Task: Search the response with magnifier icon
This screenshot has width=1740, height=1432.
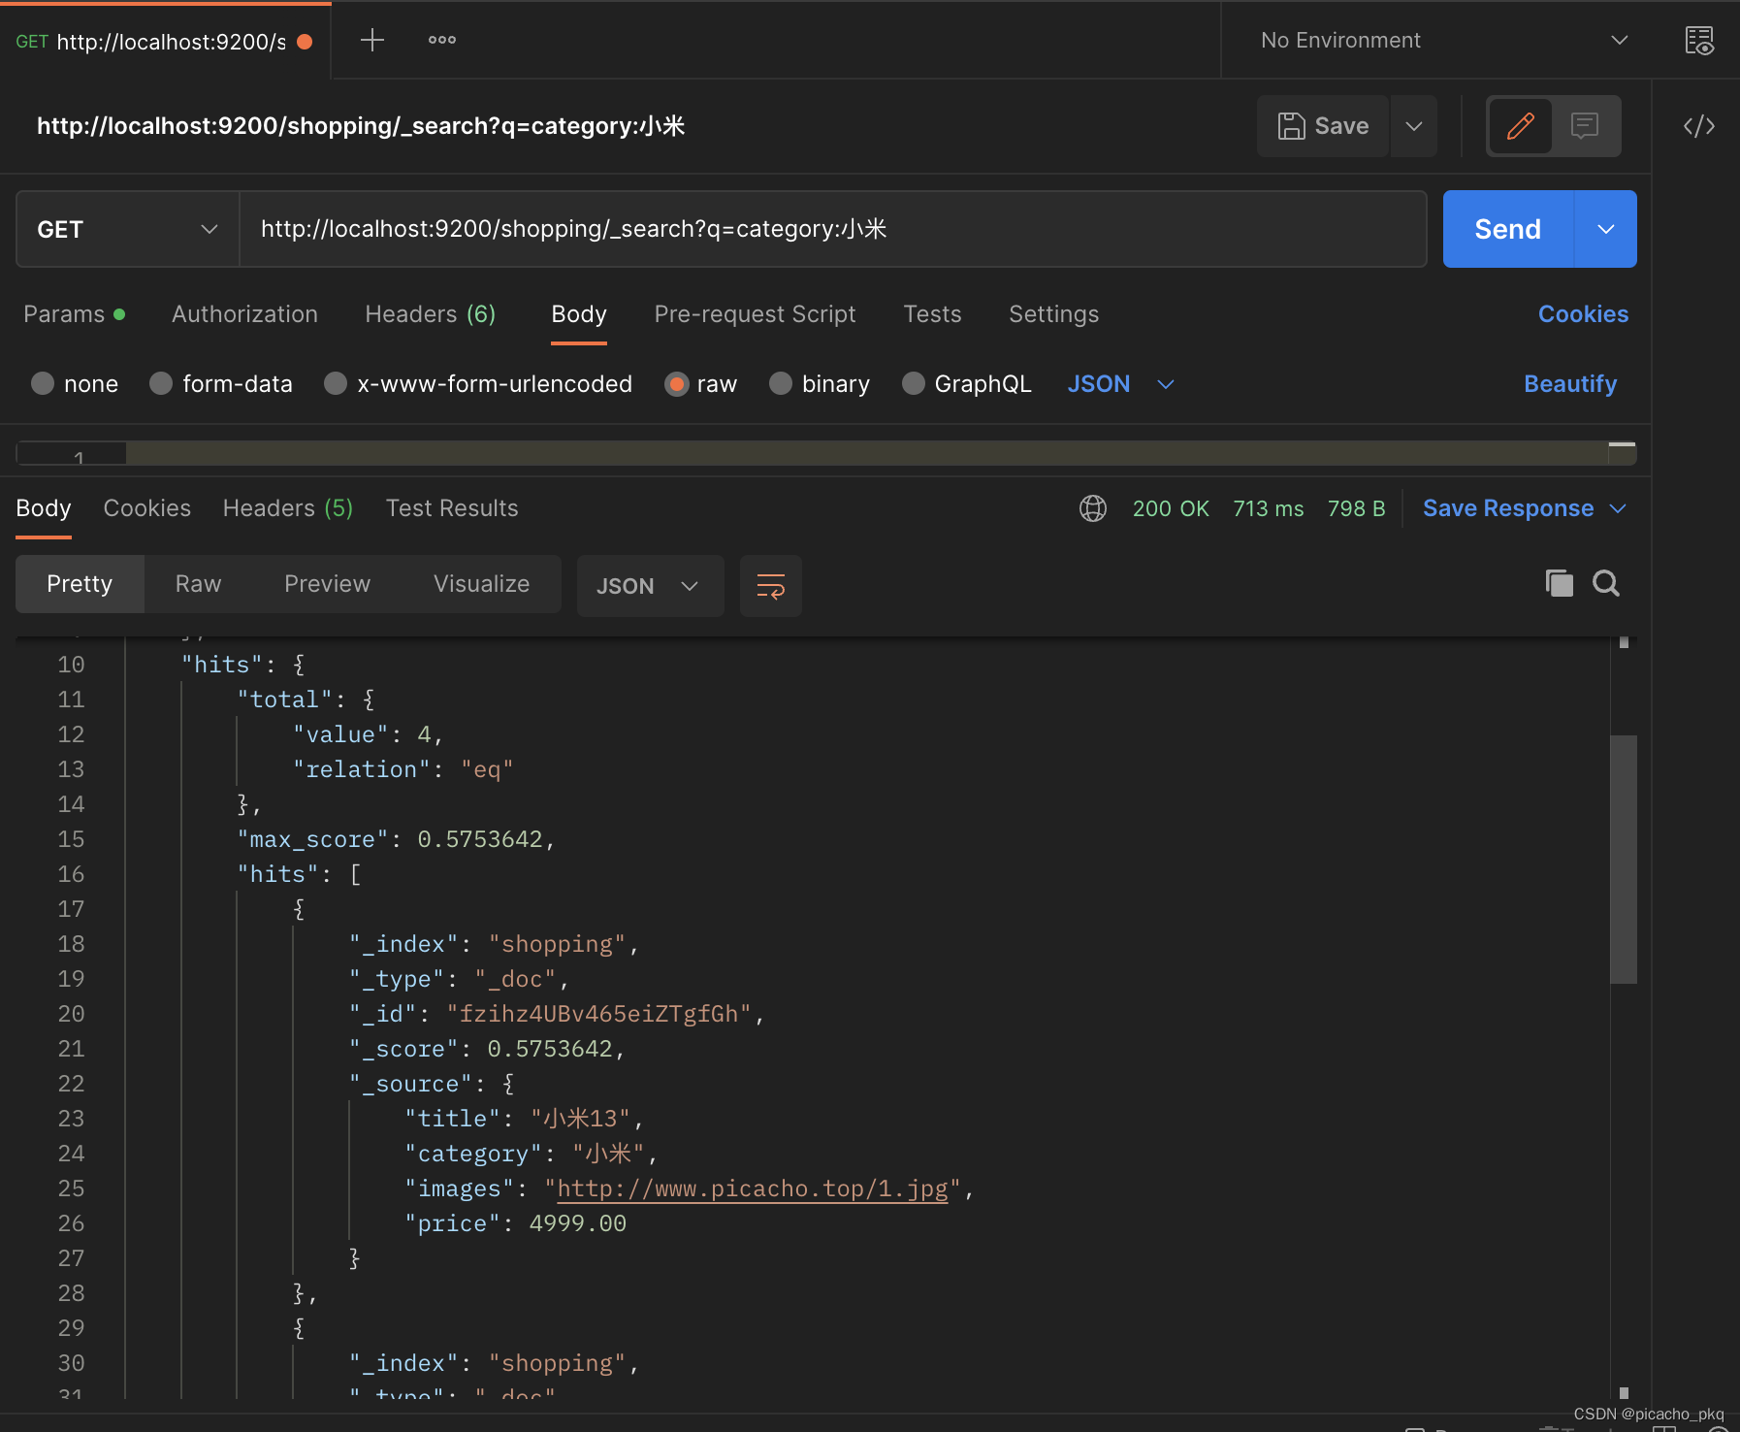Action: point(1606,583)
